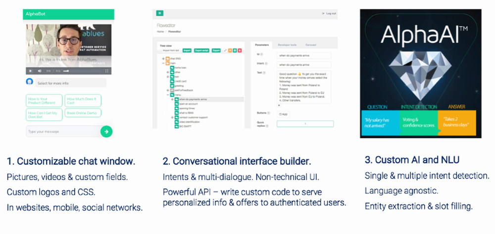Image resolution: width=495 pixels, height=234 pixels.
Task: Click the 'Export script' button
Action: tap(202, 50)
